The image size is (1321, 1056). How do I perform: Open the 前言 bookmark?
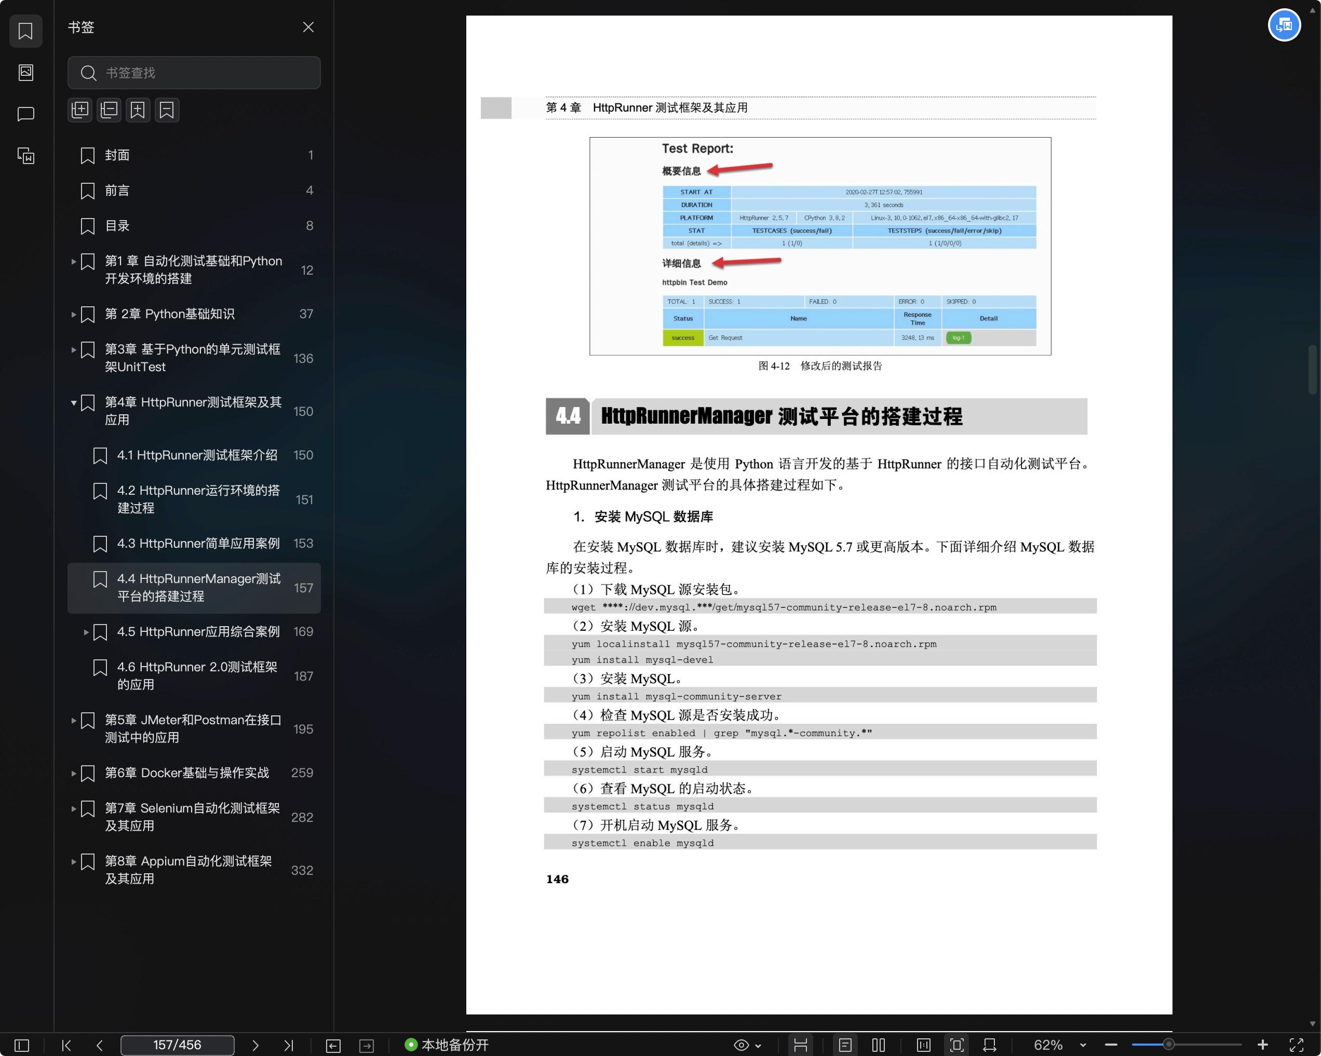pos(194,191)
